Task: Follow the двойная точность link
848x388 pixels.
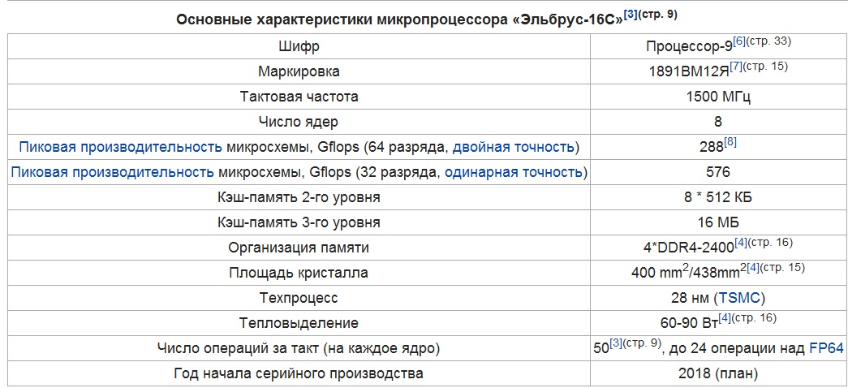Action: point(513,147)
